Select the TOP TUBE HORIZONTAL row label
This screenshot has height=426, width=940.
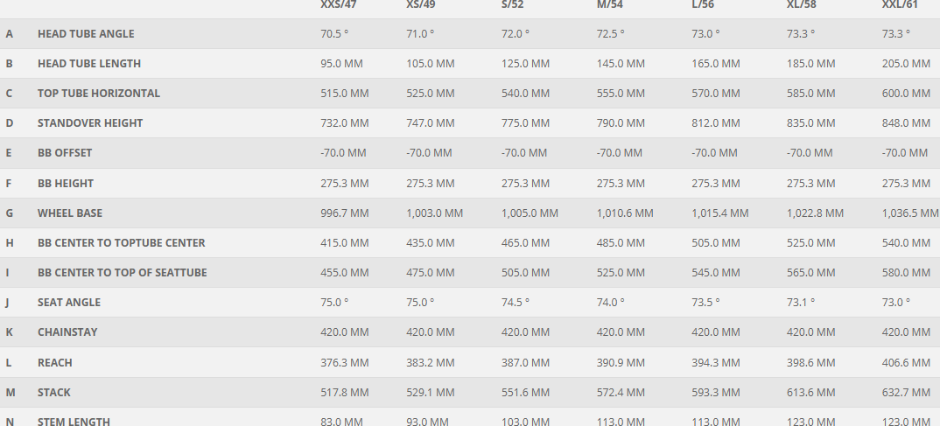click(99, 94)
